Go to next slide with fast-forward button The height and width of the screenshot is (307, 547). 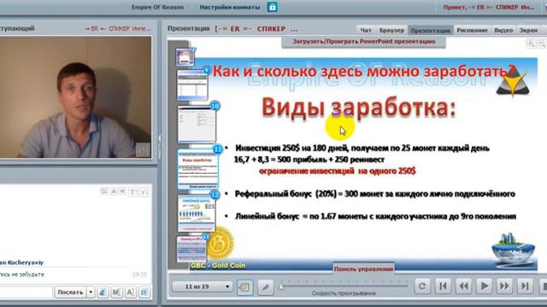tap(504, 287)
